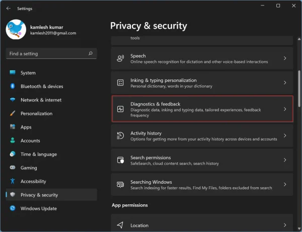
Task: Open the Activity history title
Action: coord(146,133)
